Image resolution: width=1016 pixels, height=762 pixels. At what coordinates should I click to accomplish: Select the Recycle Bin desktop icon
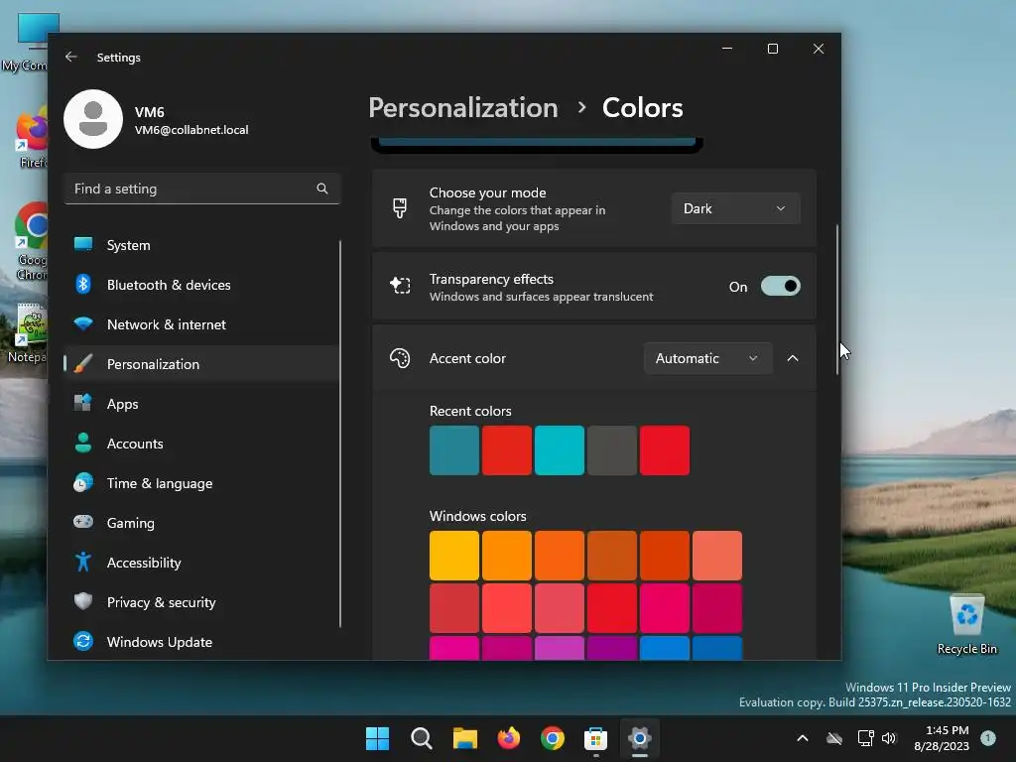(x=966, y=625)
